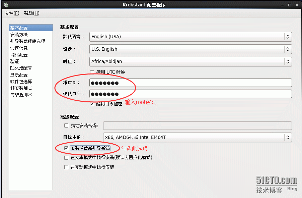Image resolution: width=302 pixels, height=198 pixels.
Task: Click the 根口令 password field
Action: (x=191, y=83)
